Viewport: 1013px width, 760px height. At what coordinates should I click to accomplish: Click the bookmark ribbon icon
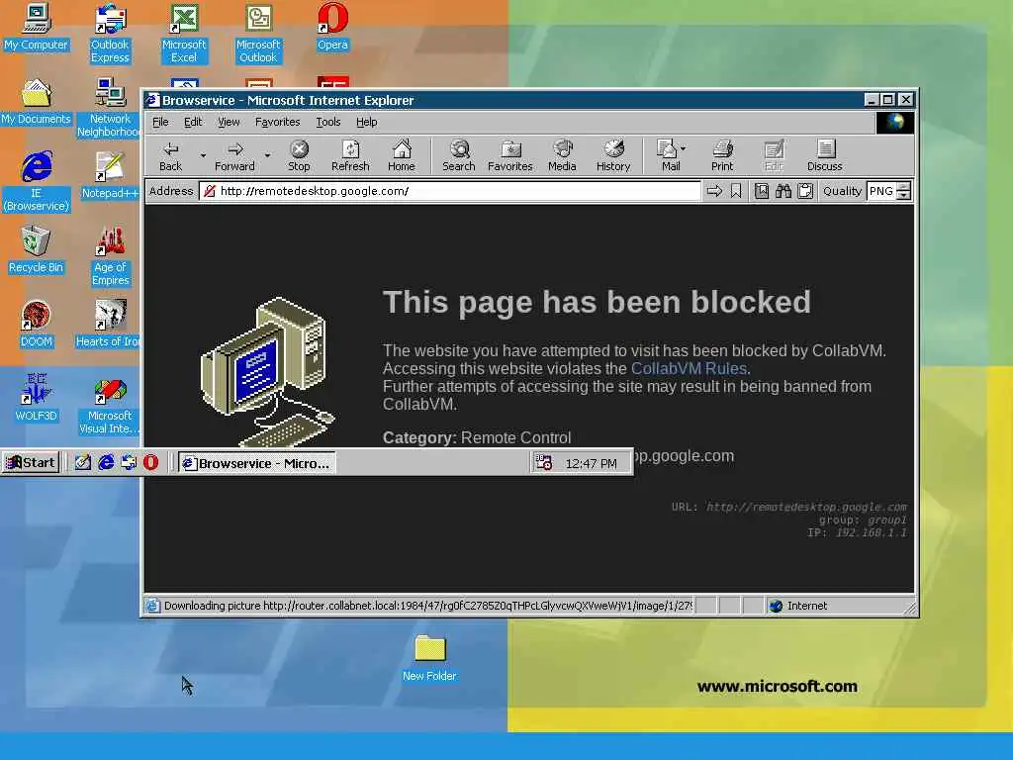click(x=736, y=191)
